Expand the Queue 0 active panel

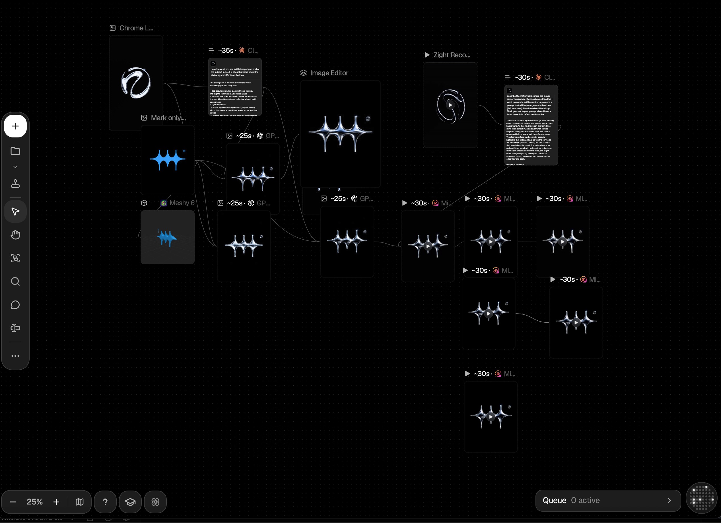point(608,501)
